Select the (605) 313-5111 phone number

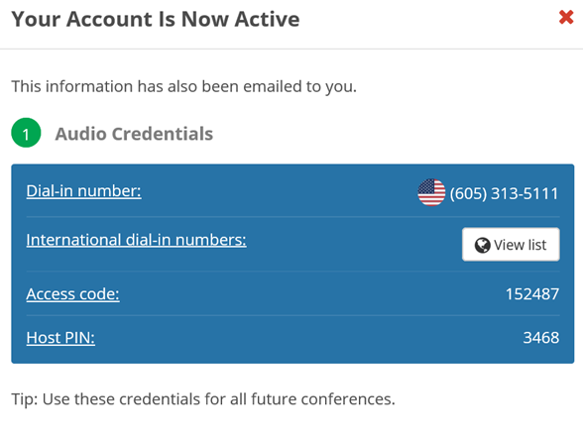(x=504, y=193)
